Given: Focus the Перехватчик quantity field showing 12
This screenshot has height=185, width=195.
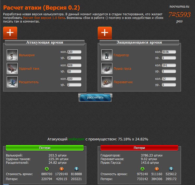Looking at the screenshot, I should 169,79.
